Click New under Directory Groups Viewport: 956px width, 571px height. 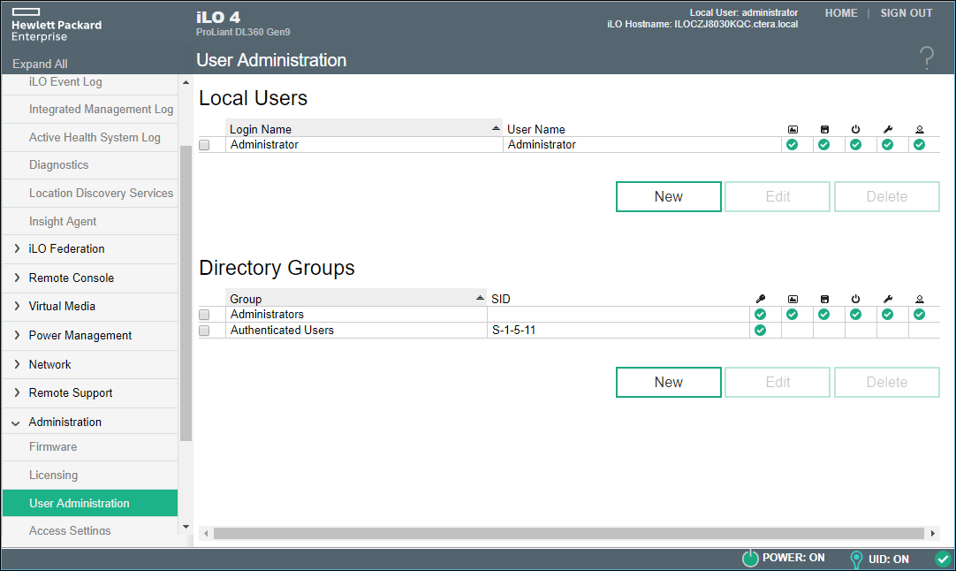(669, 382)
